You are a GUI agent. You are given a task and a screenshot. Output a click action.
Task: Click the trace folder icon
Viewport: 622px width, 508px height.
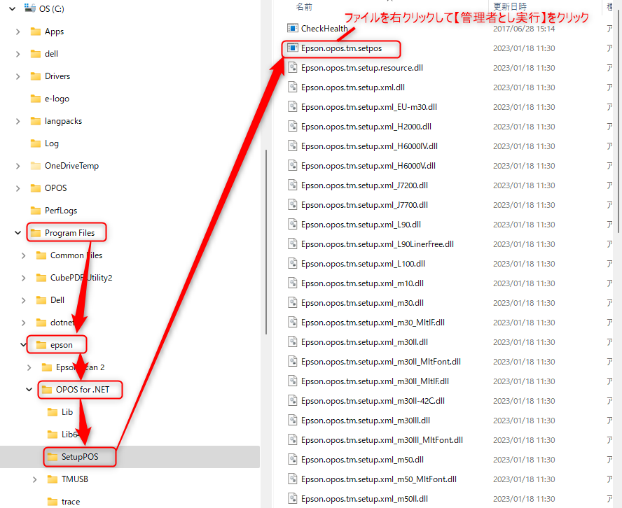click(53, 502)
